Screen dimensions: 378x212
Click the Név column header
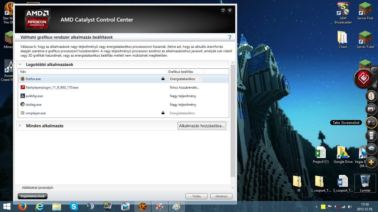[x=23, y=71]
